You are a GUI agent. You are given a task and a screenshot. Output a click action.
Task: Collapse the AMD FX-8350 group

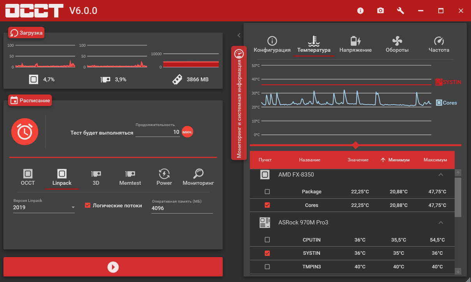441,175
